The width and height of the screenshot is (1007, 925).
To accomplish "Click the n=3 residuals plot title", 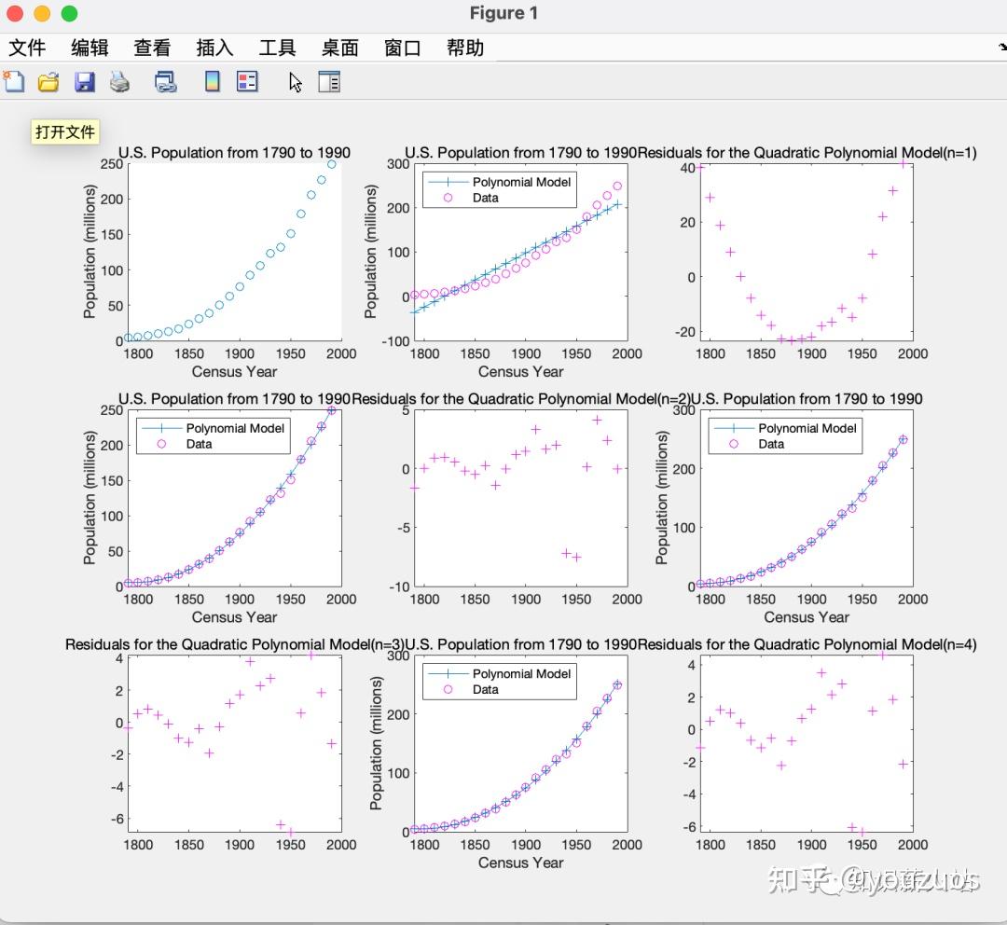I will click(x=235, y=644).
